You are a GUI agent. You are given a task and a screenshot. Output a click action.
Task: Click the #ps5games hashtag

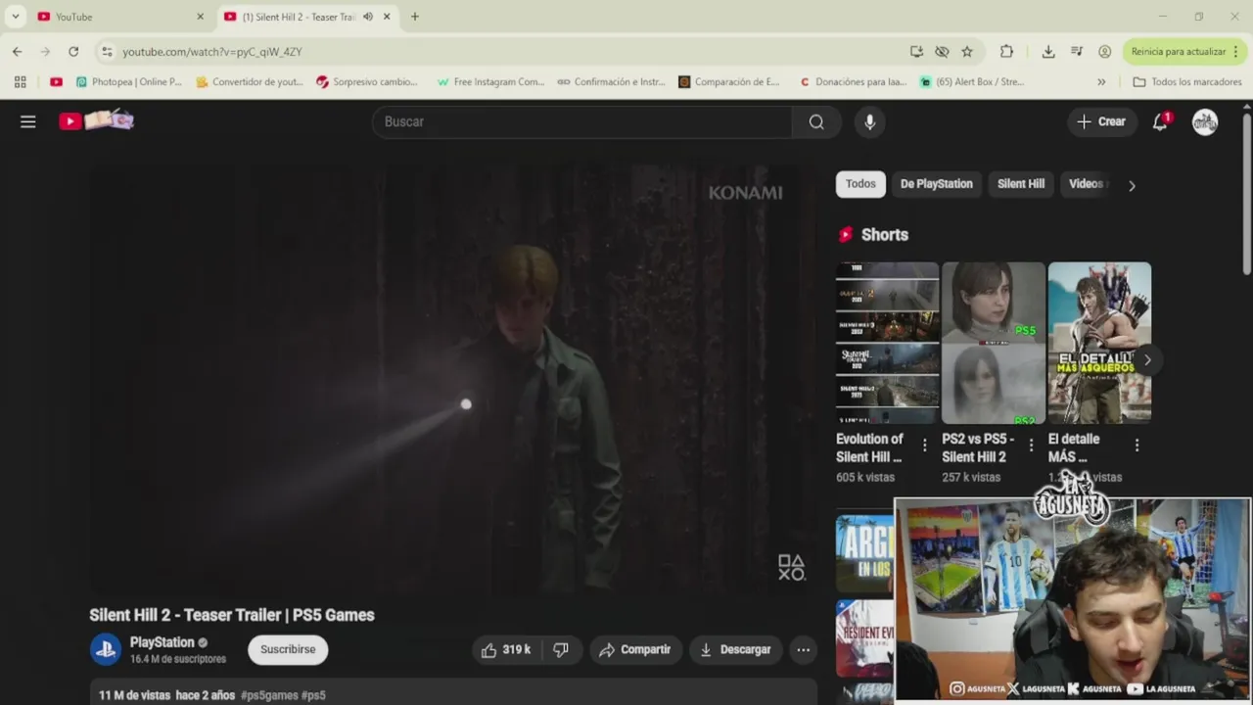269,695
